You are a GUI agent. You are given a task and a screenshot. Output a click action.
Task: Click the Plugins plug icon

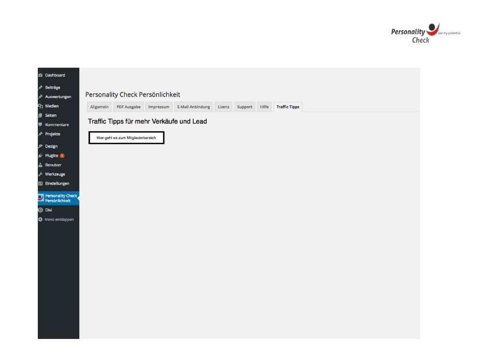[x=40, y=156]
